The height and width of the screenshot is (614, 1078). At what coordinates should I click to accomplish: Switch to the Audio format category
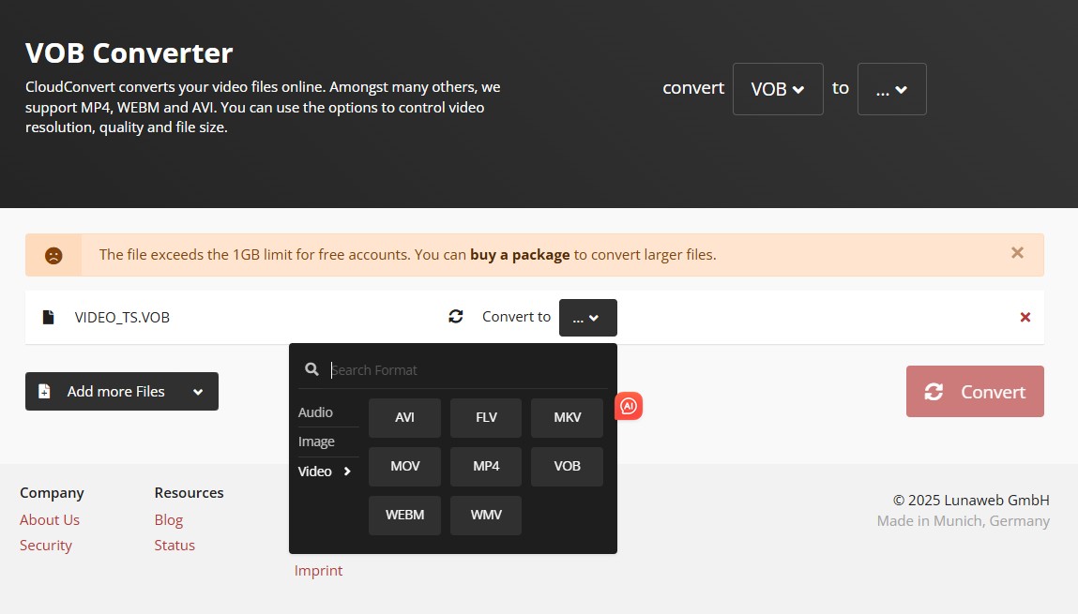pyautogui.click(x=313, y=412)
